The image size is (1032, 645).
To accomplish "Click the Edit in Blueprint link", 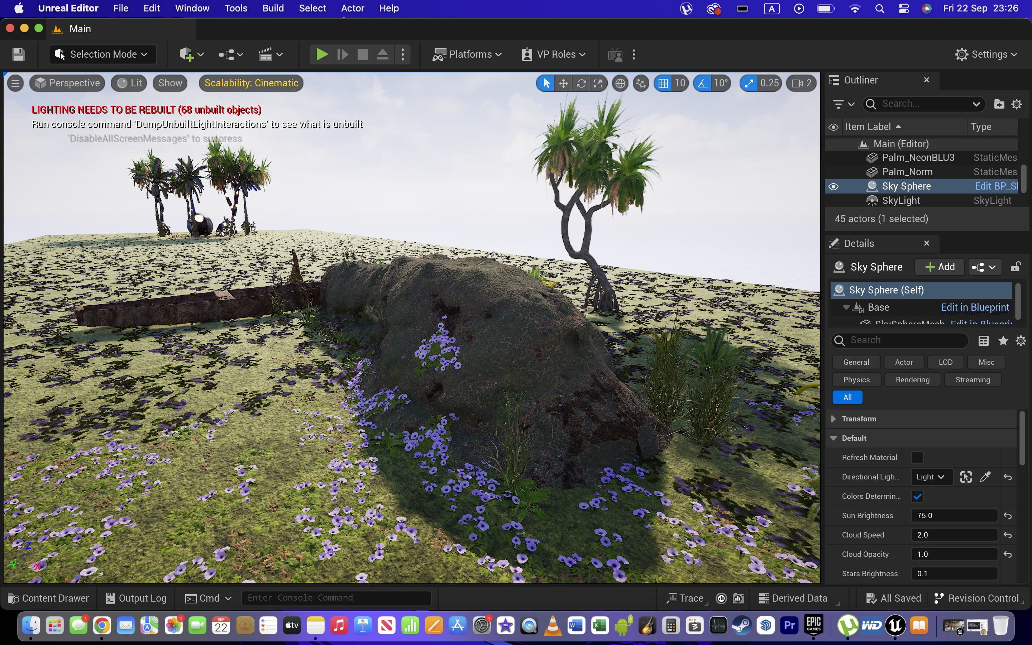I will pyautogui.click(x=975, y=307).
